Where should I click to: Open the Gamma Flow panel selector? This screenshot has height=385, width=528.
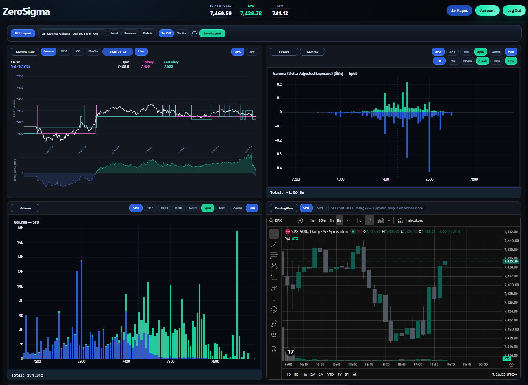click(25, 52)
